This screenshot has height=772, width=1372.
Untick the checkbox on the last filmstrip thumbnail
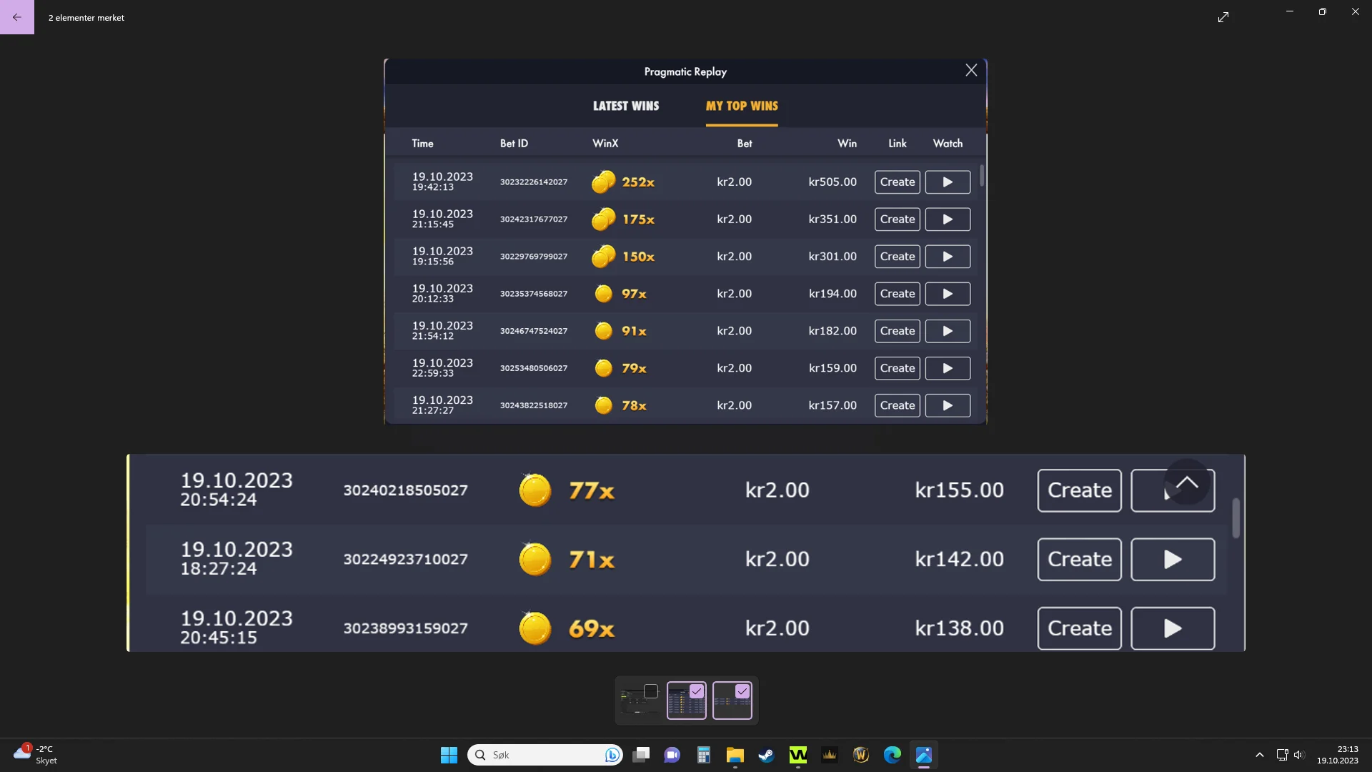(x=742, y=691)
